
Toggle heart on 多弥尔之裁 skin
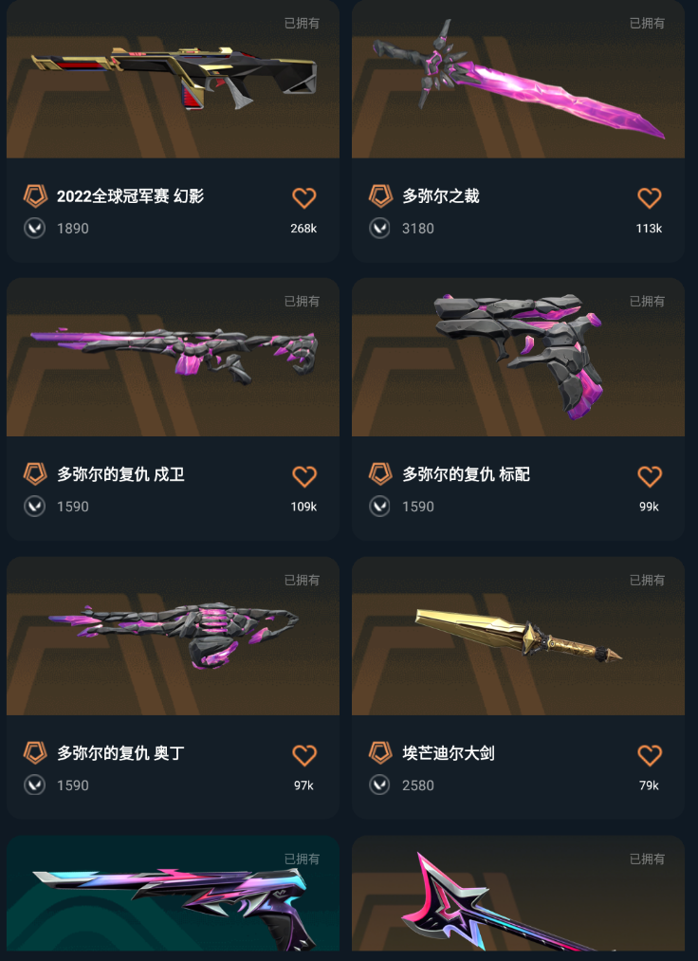coord(649,198)
